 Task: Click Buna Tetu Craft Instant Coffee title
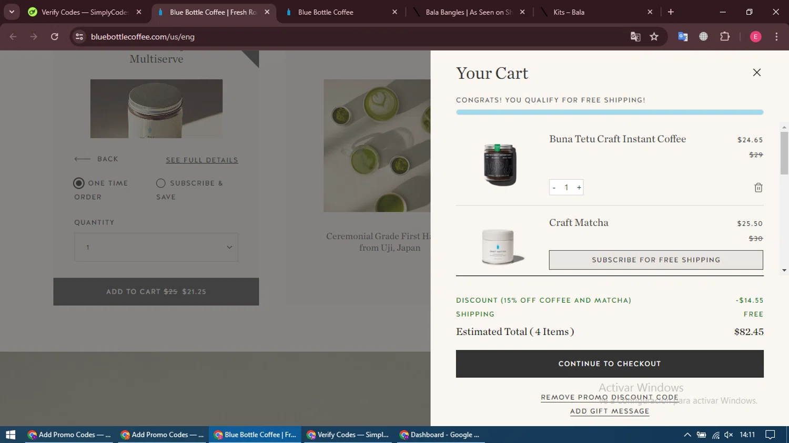click(618, 139)
